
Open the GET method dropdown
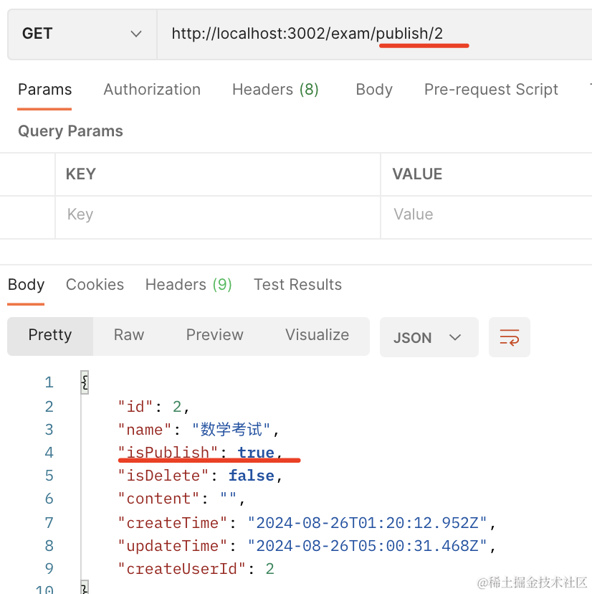pos(82,34)
